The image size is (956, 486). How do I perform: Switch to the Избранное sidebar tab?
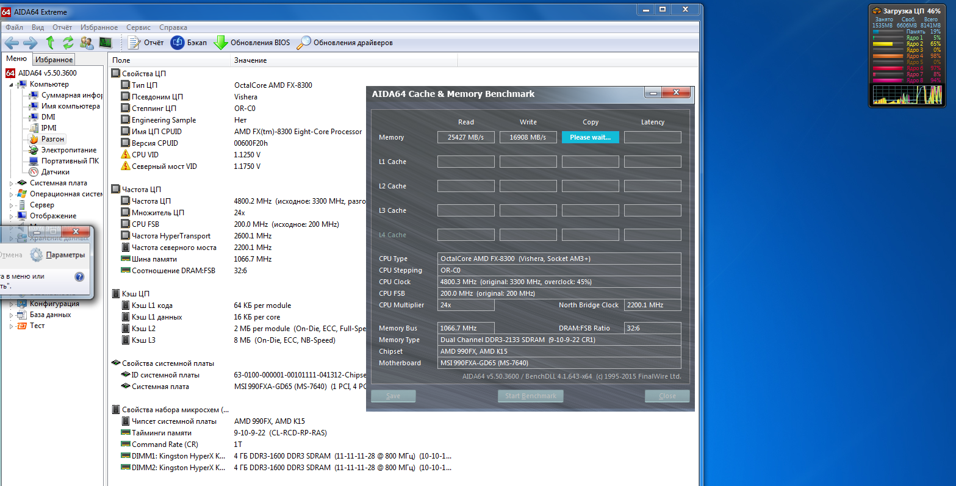54,60
